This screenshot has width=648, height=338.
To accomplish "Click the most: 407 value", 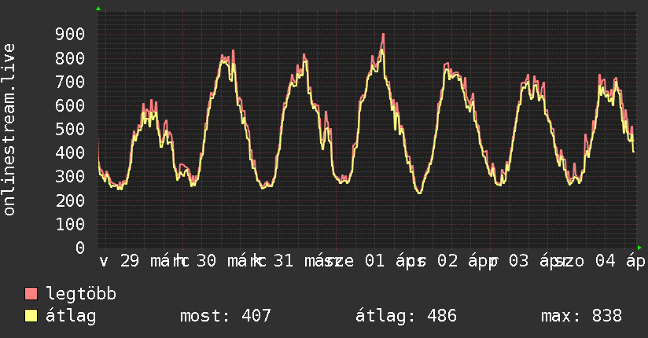I will [226, 316].
